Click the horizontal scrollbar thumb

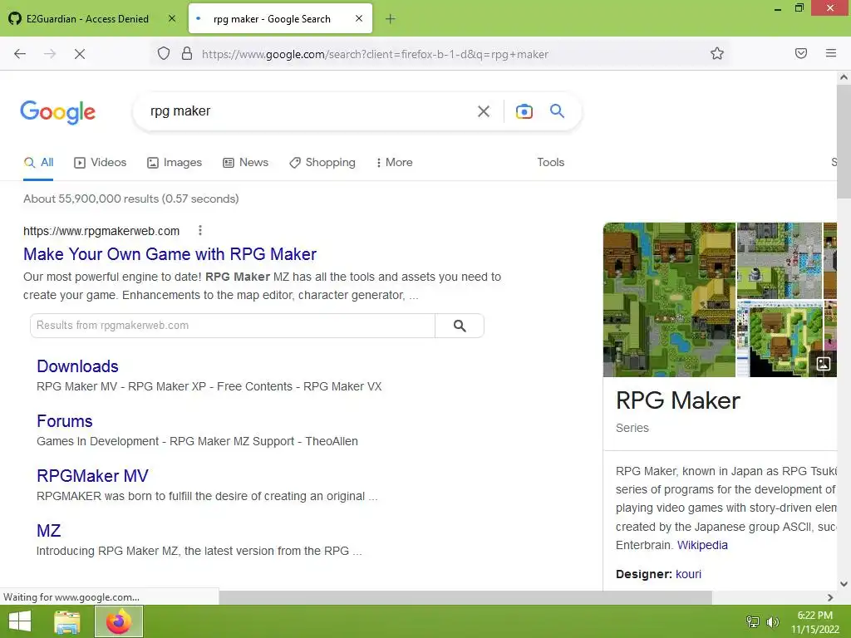[465, 597]
